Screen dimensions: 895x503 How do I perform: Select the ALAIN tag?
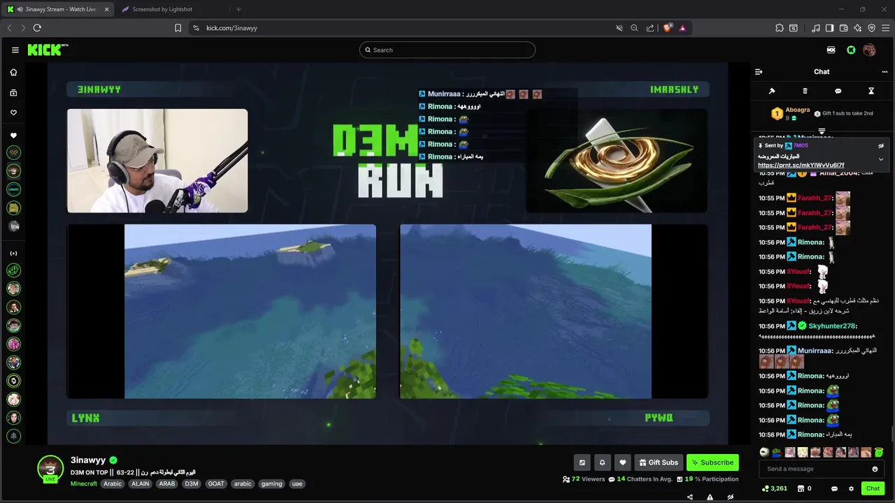click(x=141, y=483)
